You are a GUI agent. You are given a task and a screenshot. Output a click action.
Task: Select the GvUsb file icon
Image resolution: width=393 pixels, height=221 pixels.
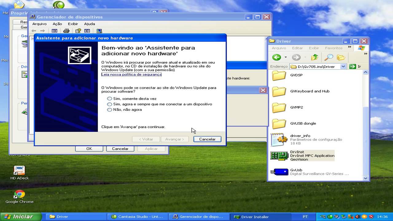click(x=279, y=172)
